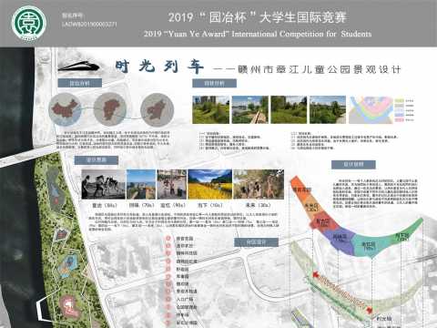Click the blue section label above the map circles
Image resolution: width=437 pixels, height=328 pixels.
click(x=80, y=83)
